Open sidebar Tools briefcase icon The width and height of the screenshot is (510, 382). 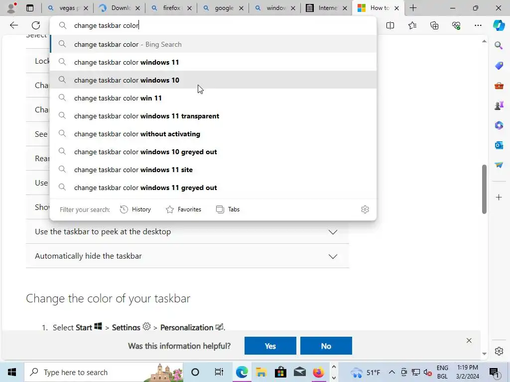[499, 86]
